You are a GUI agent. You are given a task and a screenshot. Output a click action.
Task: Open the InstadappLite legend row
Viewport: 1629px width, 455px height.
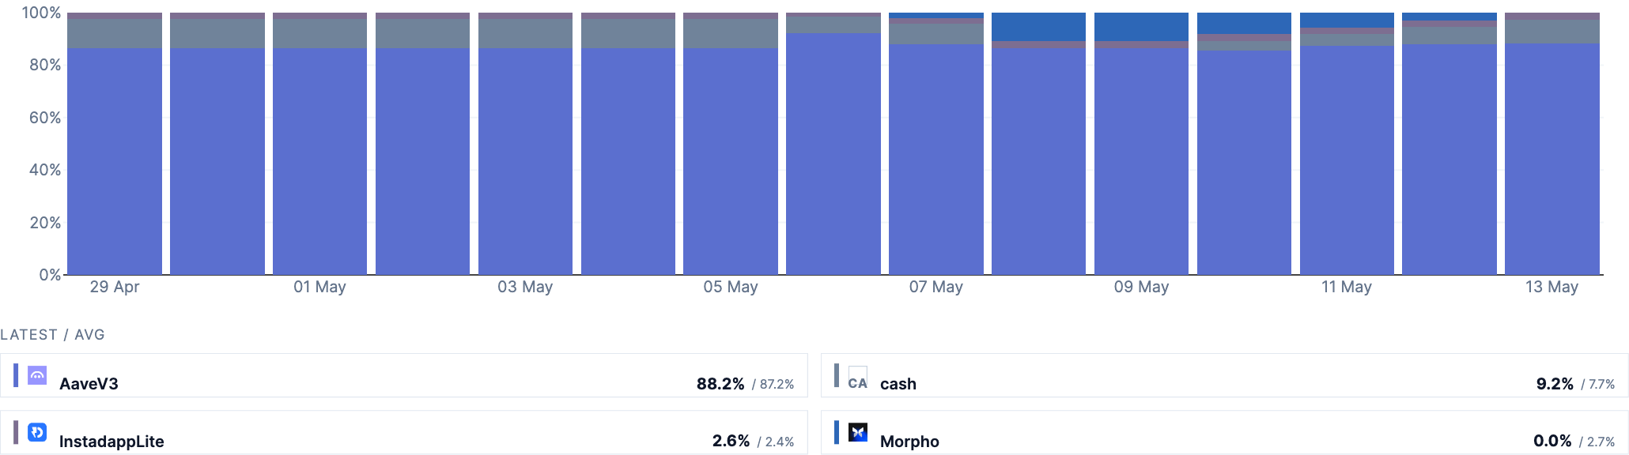point(404,432)
